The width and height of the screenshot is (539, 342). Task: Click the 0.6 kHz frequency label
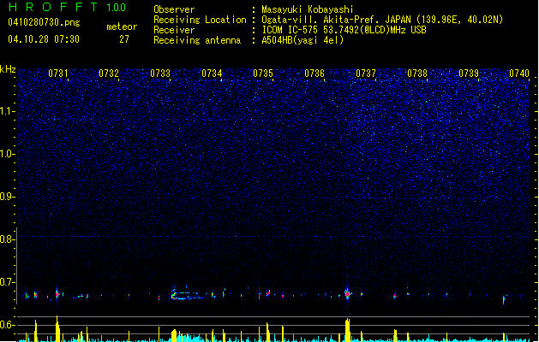(7, 325)
